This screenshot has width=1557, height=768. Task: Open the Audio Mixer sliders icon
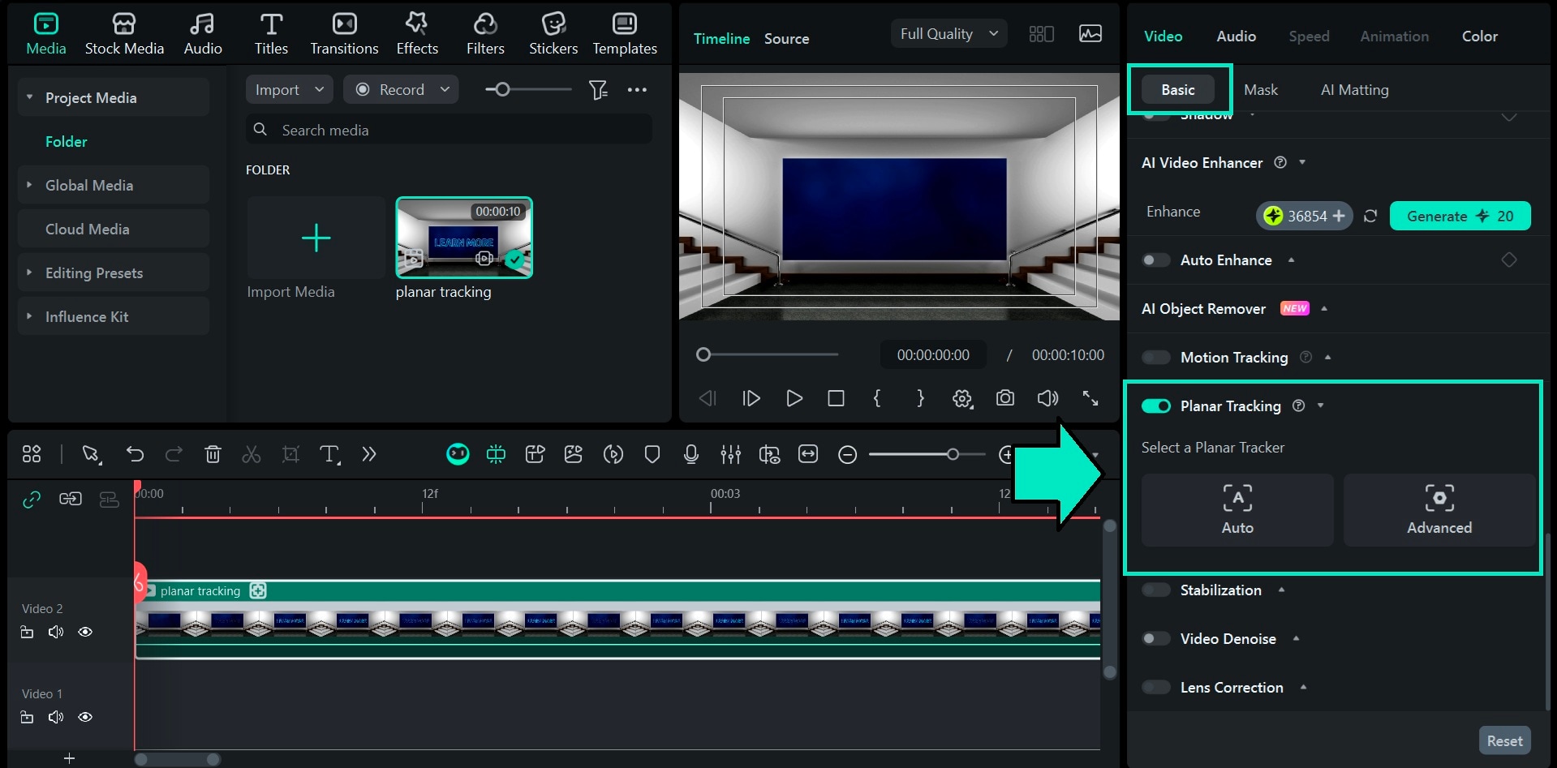(730, 455)
